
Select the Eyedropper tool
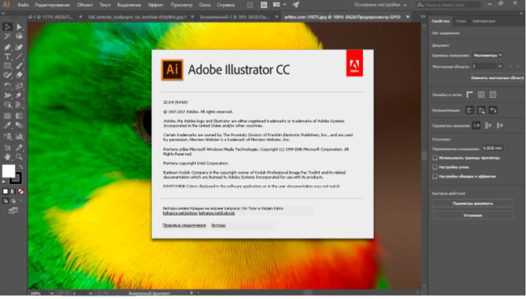[7, 125]
